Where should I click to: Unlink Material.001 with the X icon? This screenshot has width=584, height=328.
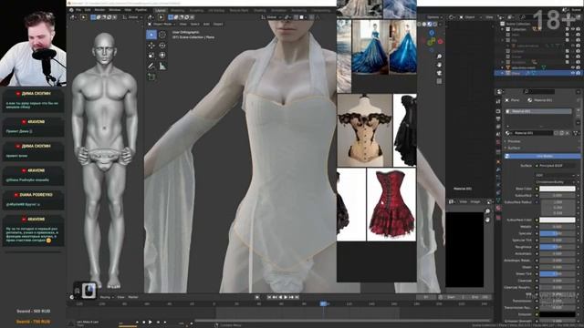pos(568,133)
